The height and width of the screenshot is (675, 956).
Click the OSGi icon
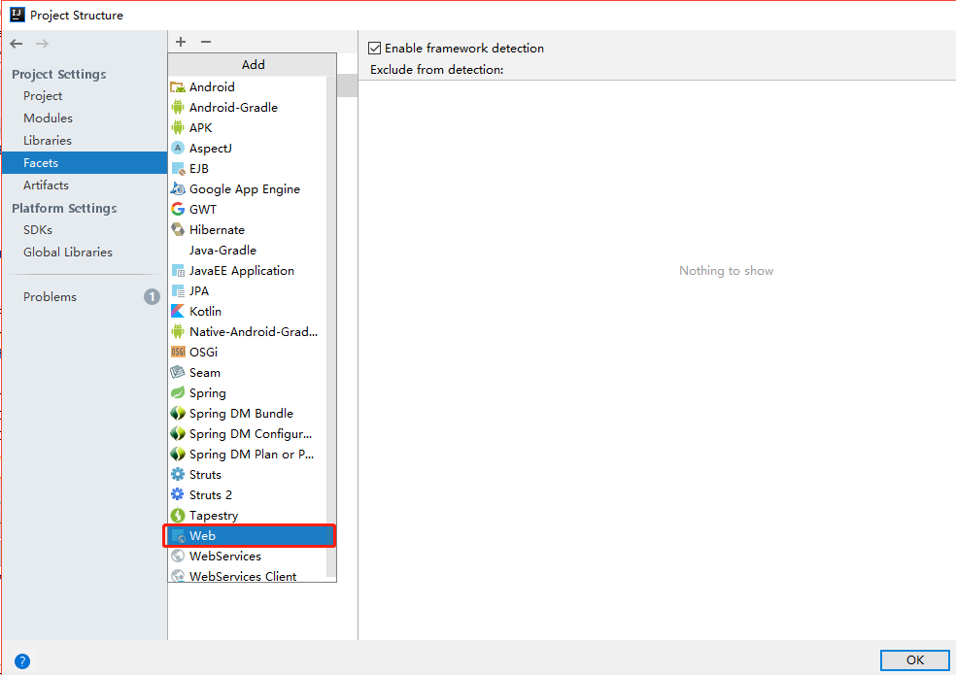pyautogui.click(x=178, y=353)
